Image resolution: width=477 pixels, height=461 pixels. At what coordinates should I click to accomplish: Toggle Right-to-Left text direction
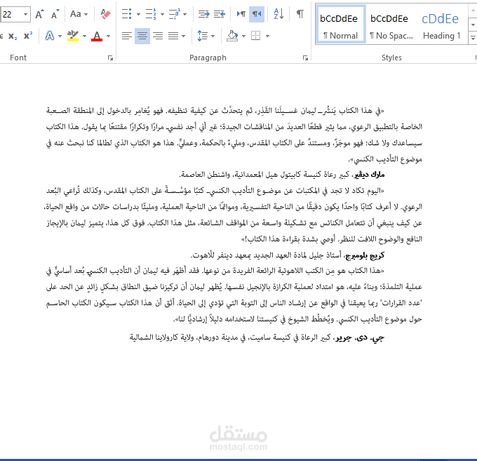pos(257,14)
